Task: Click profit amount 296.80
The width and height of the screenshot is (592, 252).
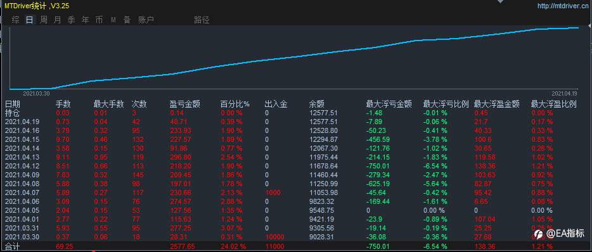Action: coord(181,157)
